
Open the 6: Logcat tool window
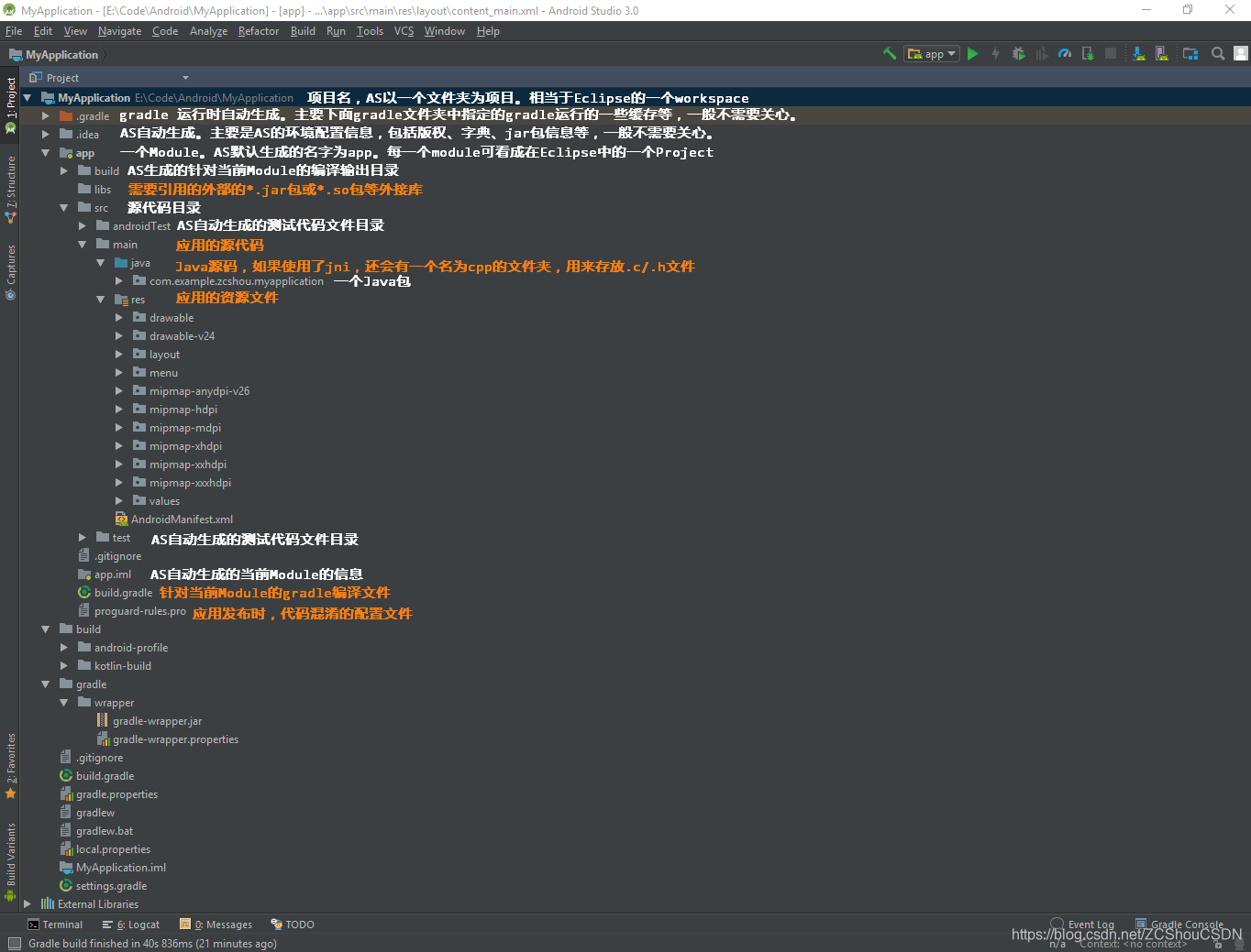(131, 925)
